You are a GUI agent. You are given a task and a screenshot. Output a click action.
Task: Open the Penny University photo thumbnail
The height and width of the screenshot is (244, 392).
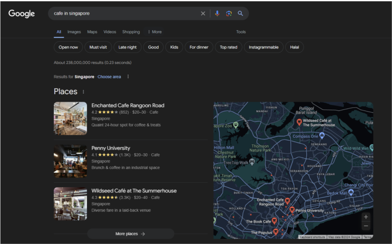(70, 161)
